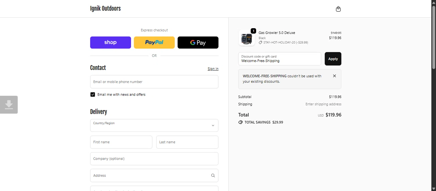Uncheck Email me with news and offers
The image size is (436, 191).
click(x=93, y=95)
